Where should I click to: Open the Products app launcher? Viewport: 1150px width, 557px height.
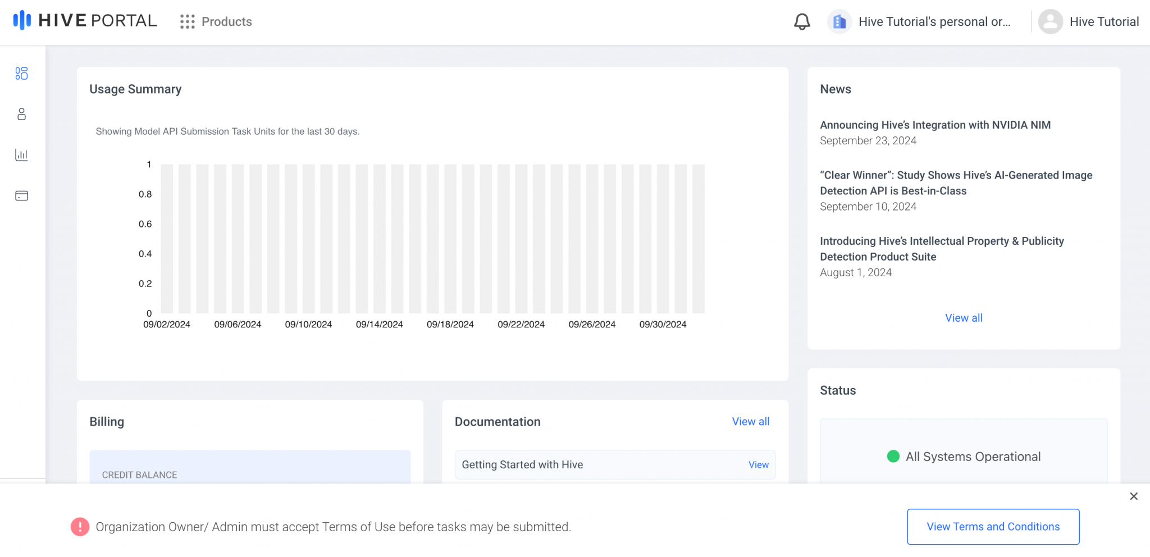(x=217, y=22)
